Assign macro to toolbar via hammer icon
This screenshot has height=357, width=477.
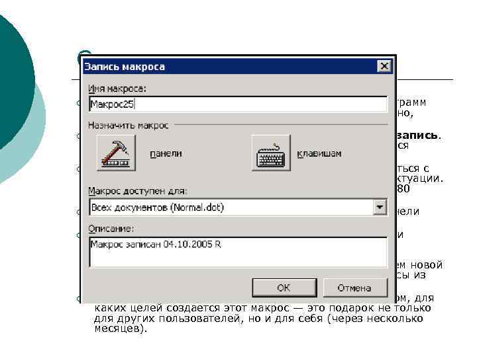click(x=116, y=153)
